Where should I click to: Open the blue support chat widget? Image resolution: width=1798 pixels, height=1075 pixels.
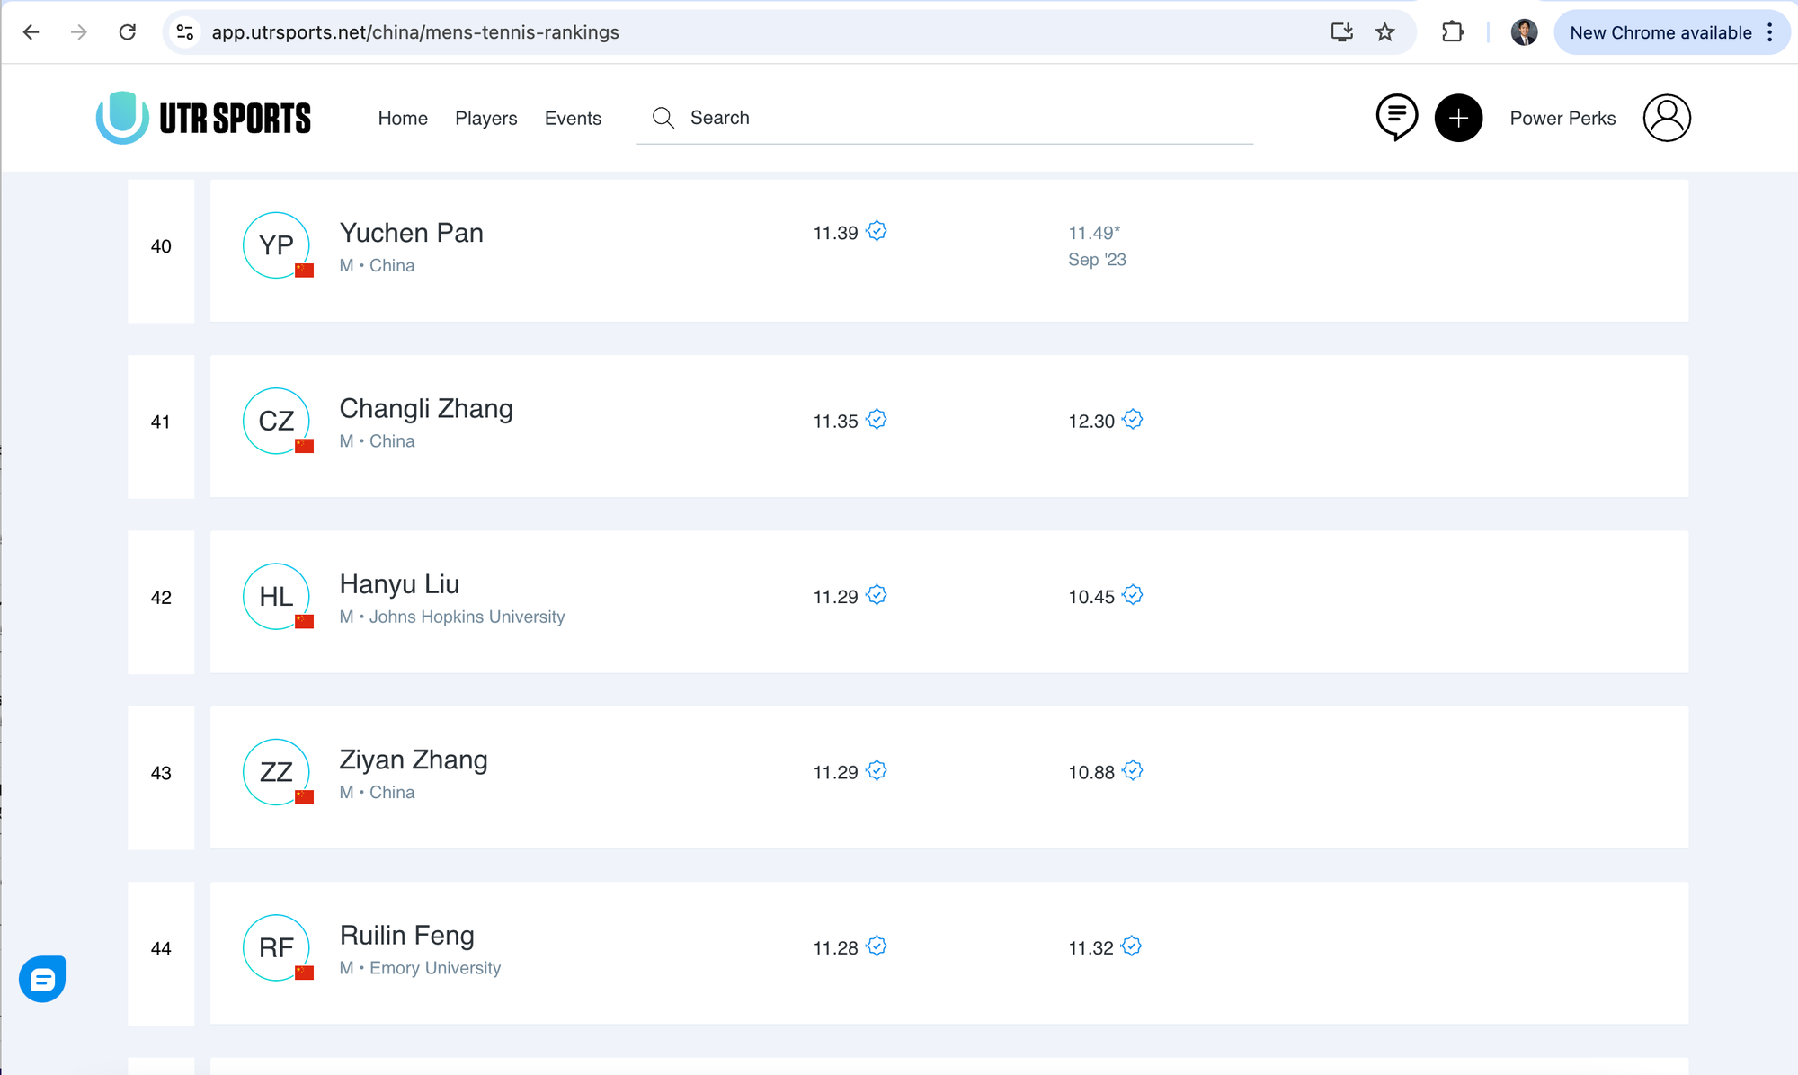tap(42, 979)
